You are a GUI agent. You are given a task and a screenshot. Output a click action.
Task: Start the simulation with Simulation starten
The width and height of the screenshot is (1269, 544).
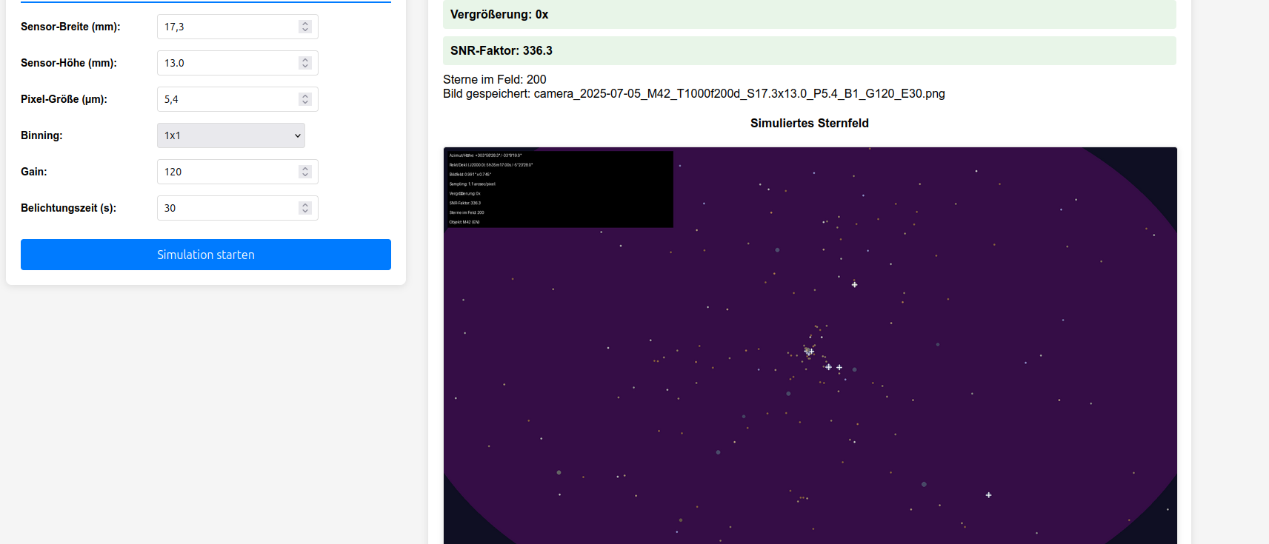click(x=206, y=255)
